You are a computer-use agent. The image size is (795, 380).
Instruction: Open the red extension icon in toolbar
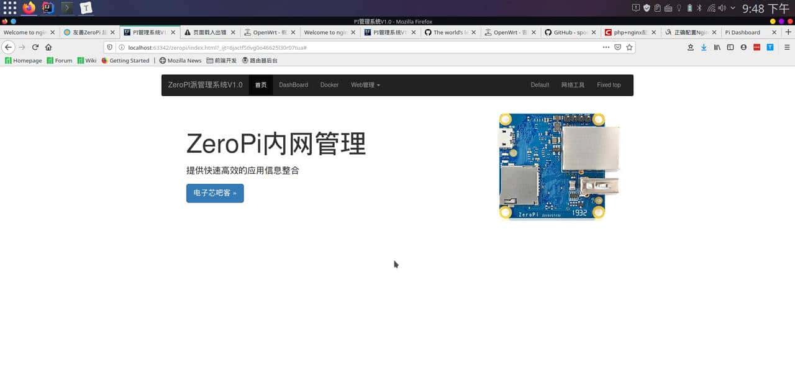click(x=756, y=47)
